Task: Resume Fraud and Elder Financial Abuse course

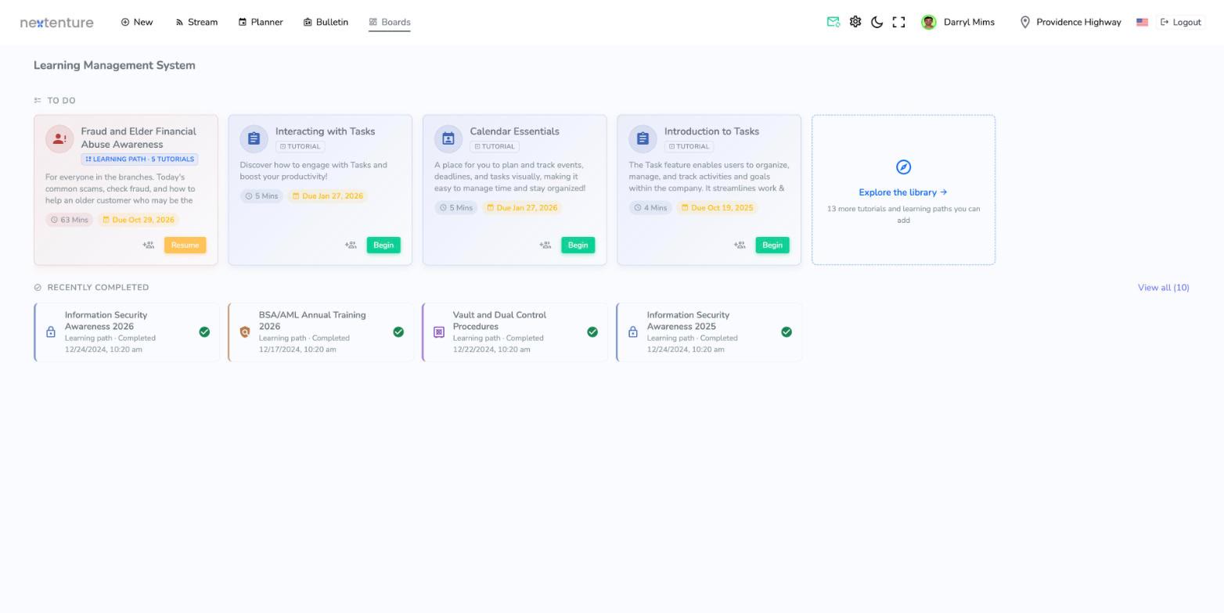Action: [x=185, y=246]
